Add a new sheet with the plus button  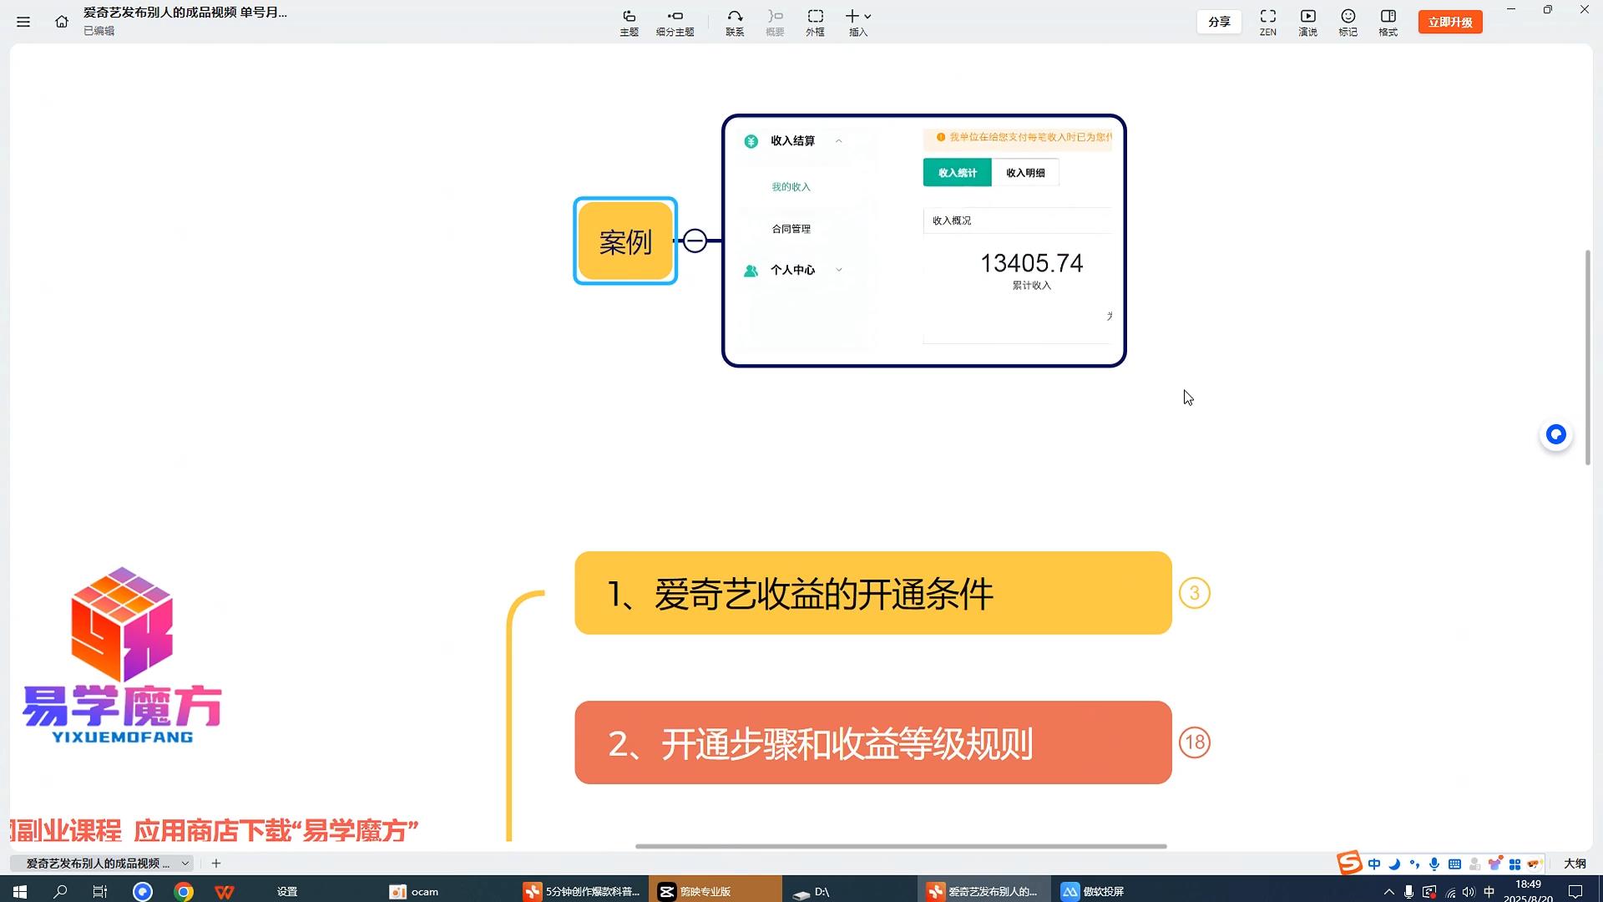point(215,863)
